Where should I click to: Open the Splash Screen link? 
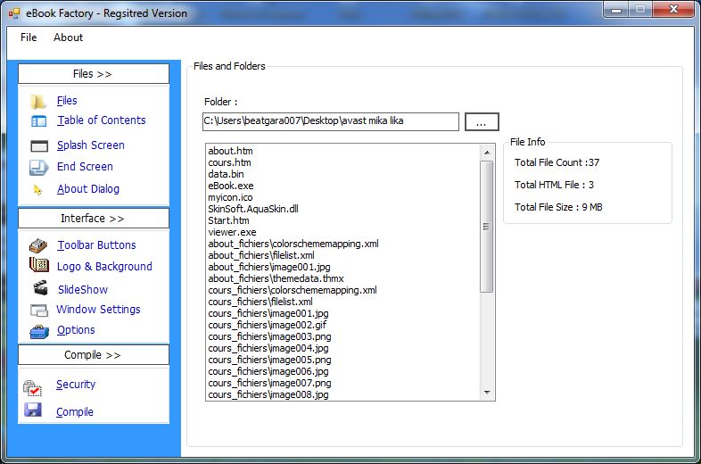pyautogui.click(x=91, y=145)
